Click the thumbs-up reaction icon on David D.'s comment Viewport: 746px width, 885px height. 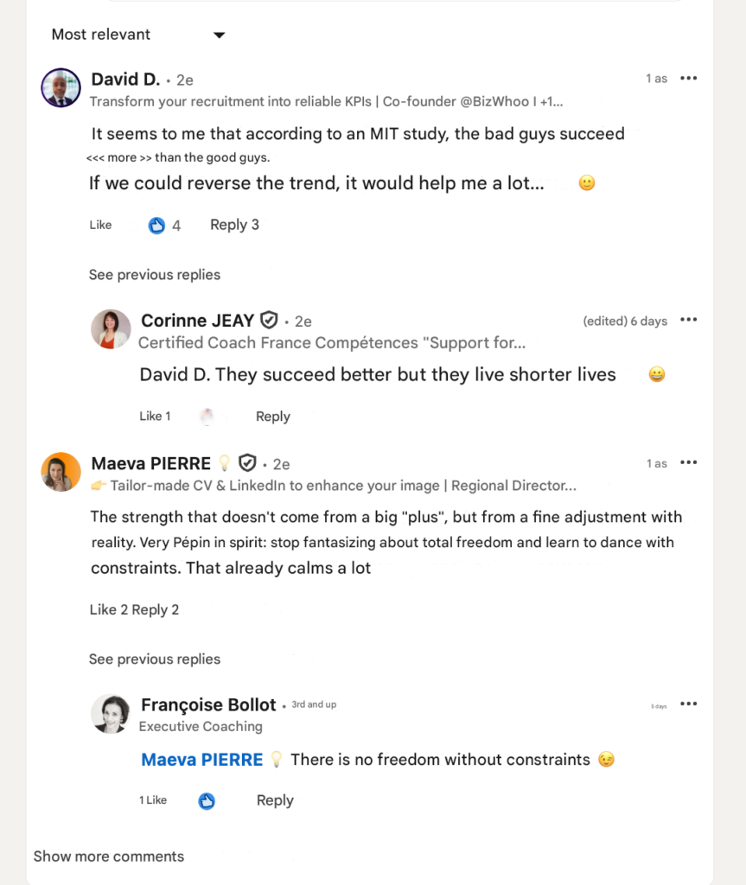[x=156, y=225]
